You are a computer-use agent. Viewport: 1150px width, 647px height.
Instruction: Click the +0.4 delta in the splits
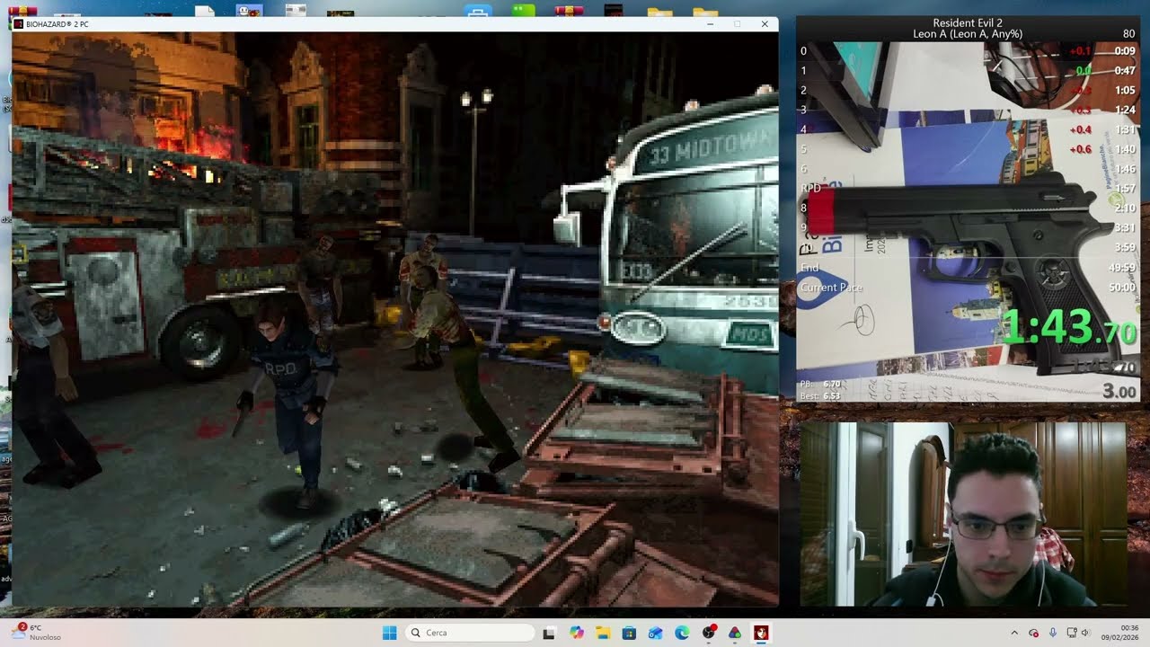pos(1081,129)
